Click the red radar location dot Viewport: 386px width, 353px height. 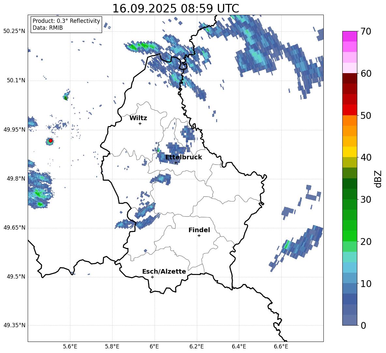pos(51,141)
